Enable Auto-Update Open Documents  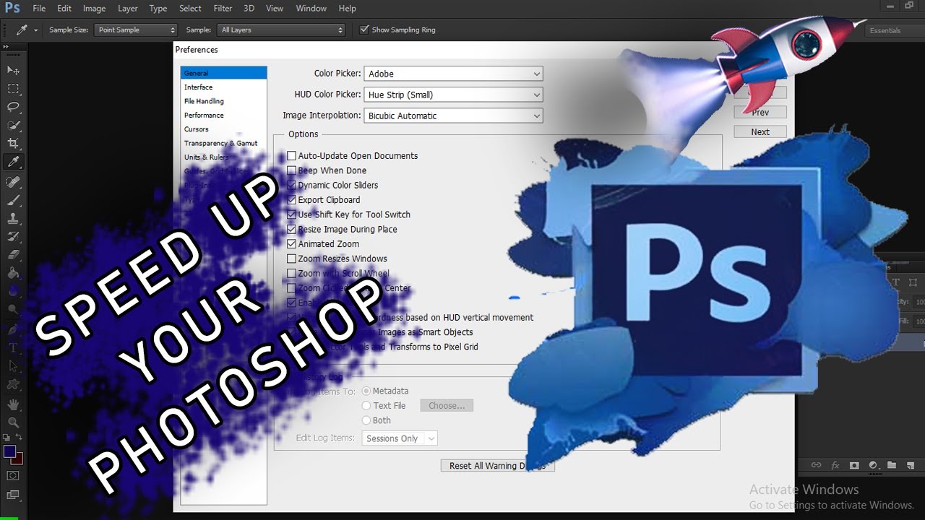click(x=292, y=156)
